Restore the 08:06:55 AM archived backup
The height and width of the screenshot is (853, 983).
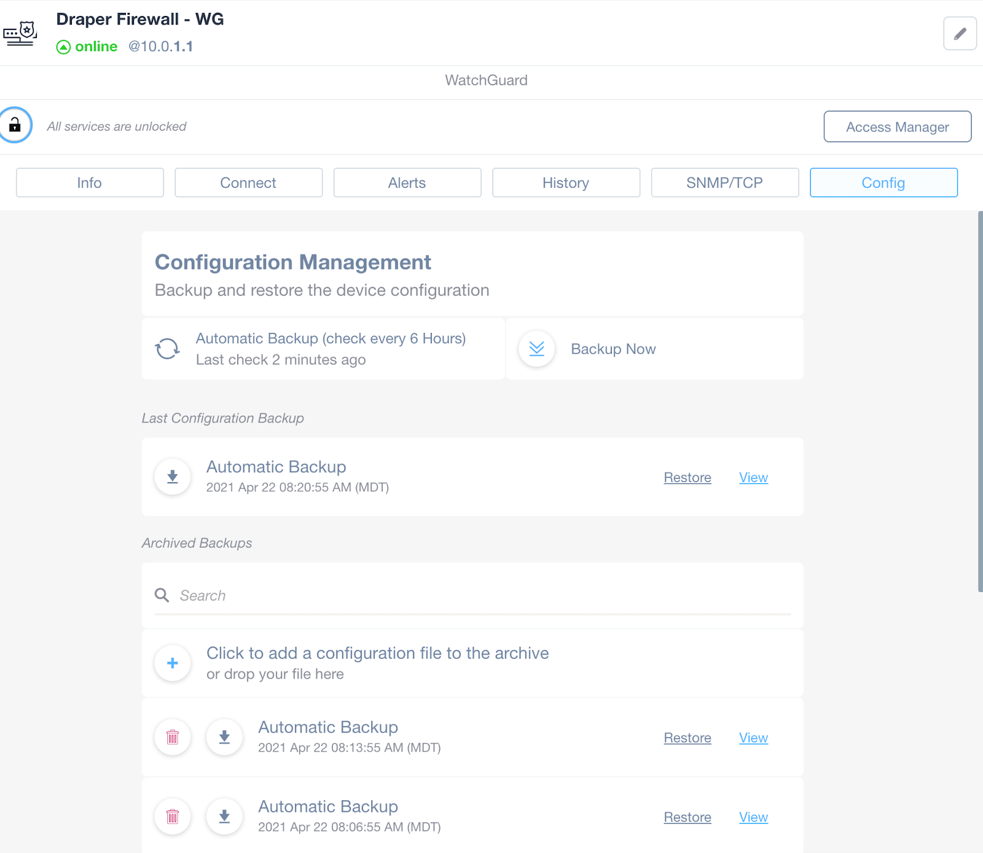[x=687, y=817]
